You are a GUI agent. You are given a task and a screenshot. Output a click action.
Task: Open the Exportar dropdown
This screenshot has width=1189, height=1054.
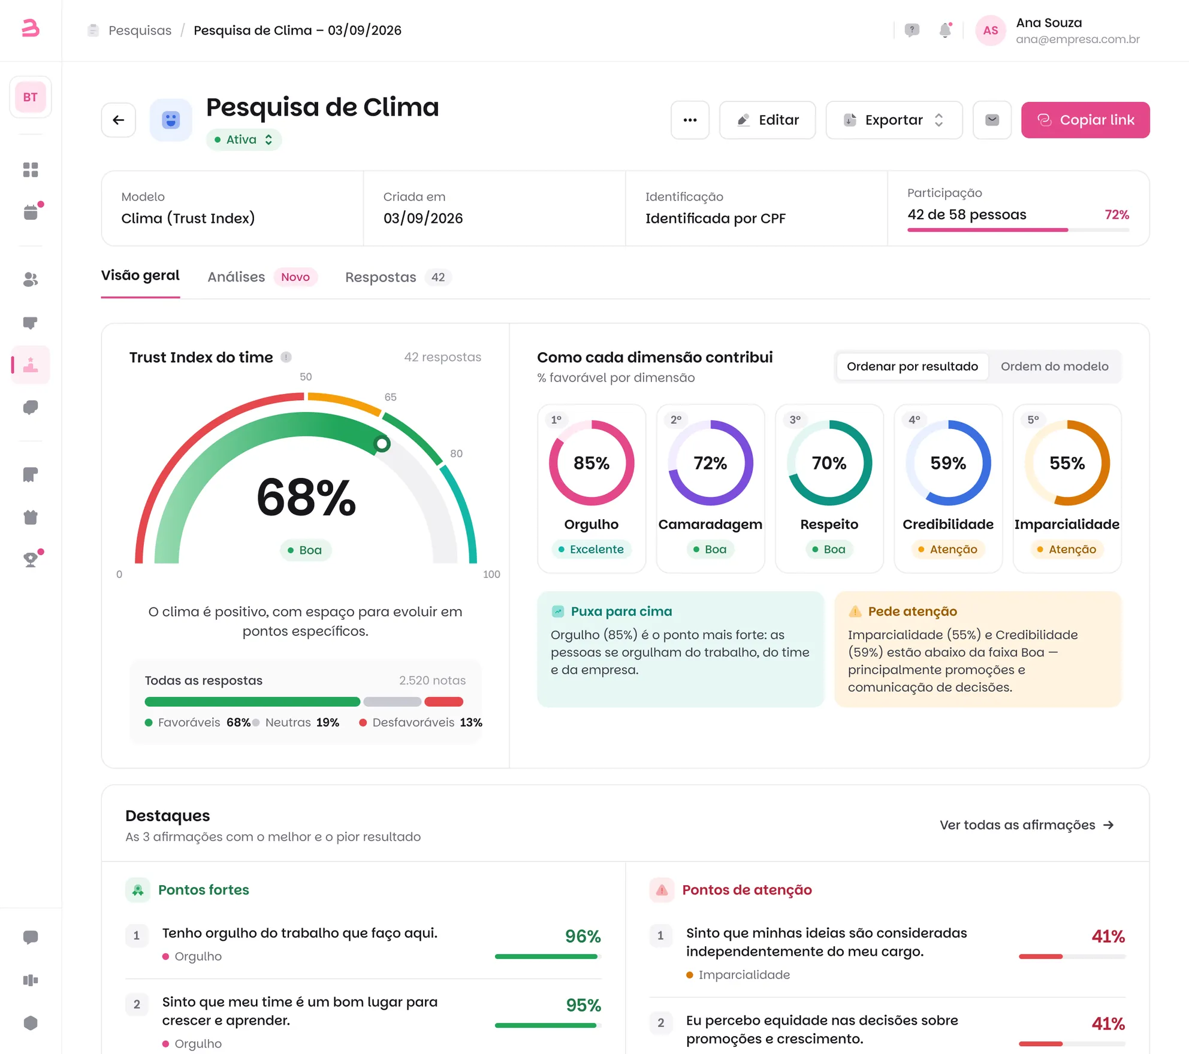tap(894, 120)
